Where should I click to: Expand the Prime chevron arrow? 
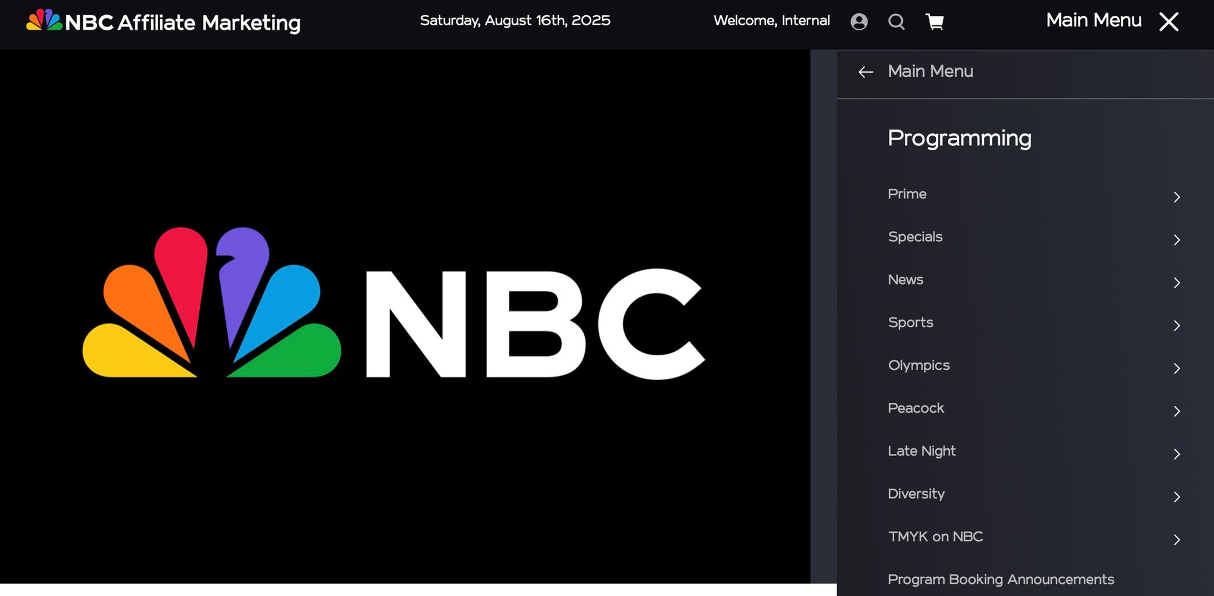tap(1177, 197)
